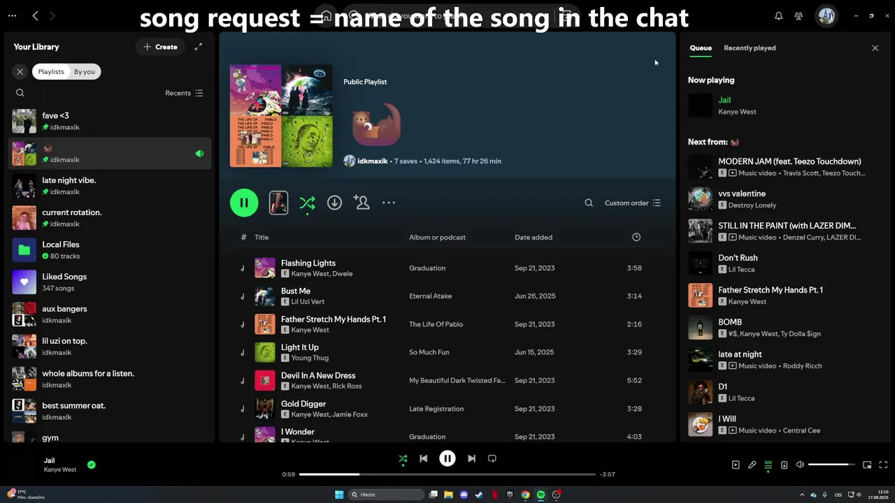The height and width of the screenshot is (503, 895).
Task: Seek in the song progress bar
Action: coord(447,474)
